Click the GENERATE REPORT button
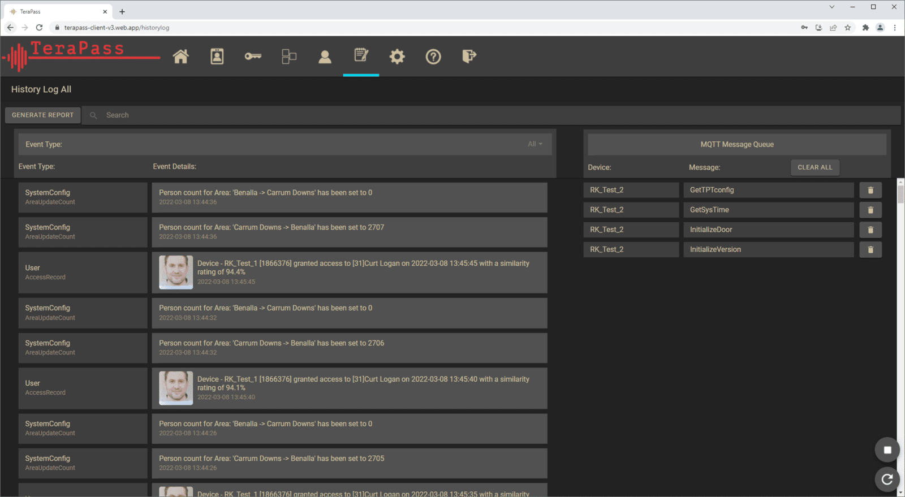Screen dimensions: 905x497 point(43,115)
